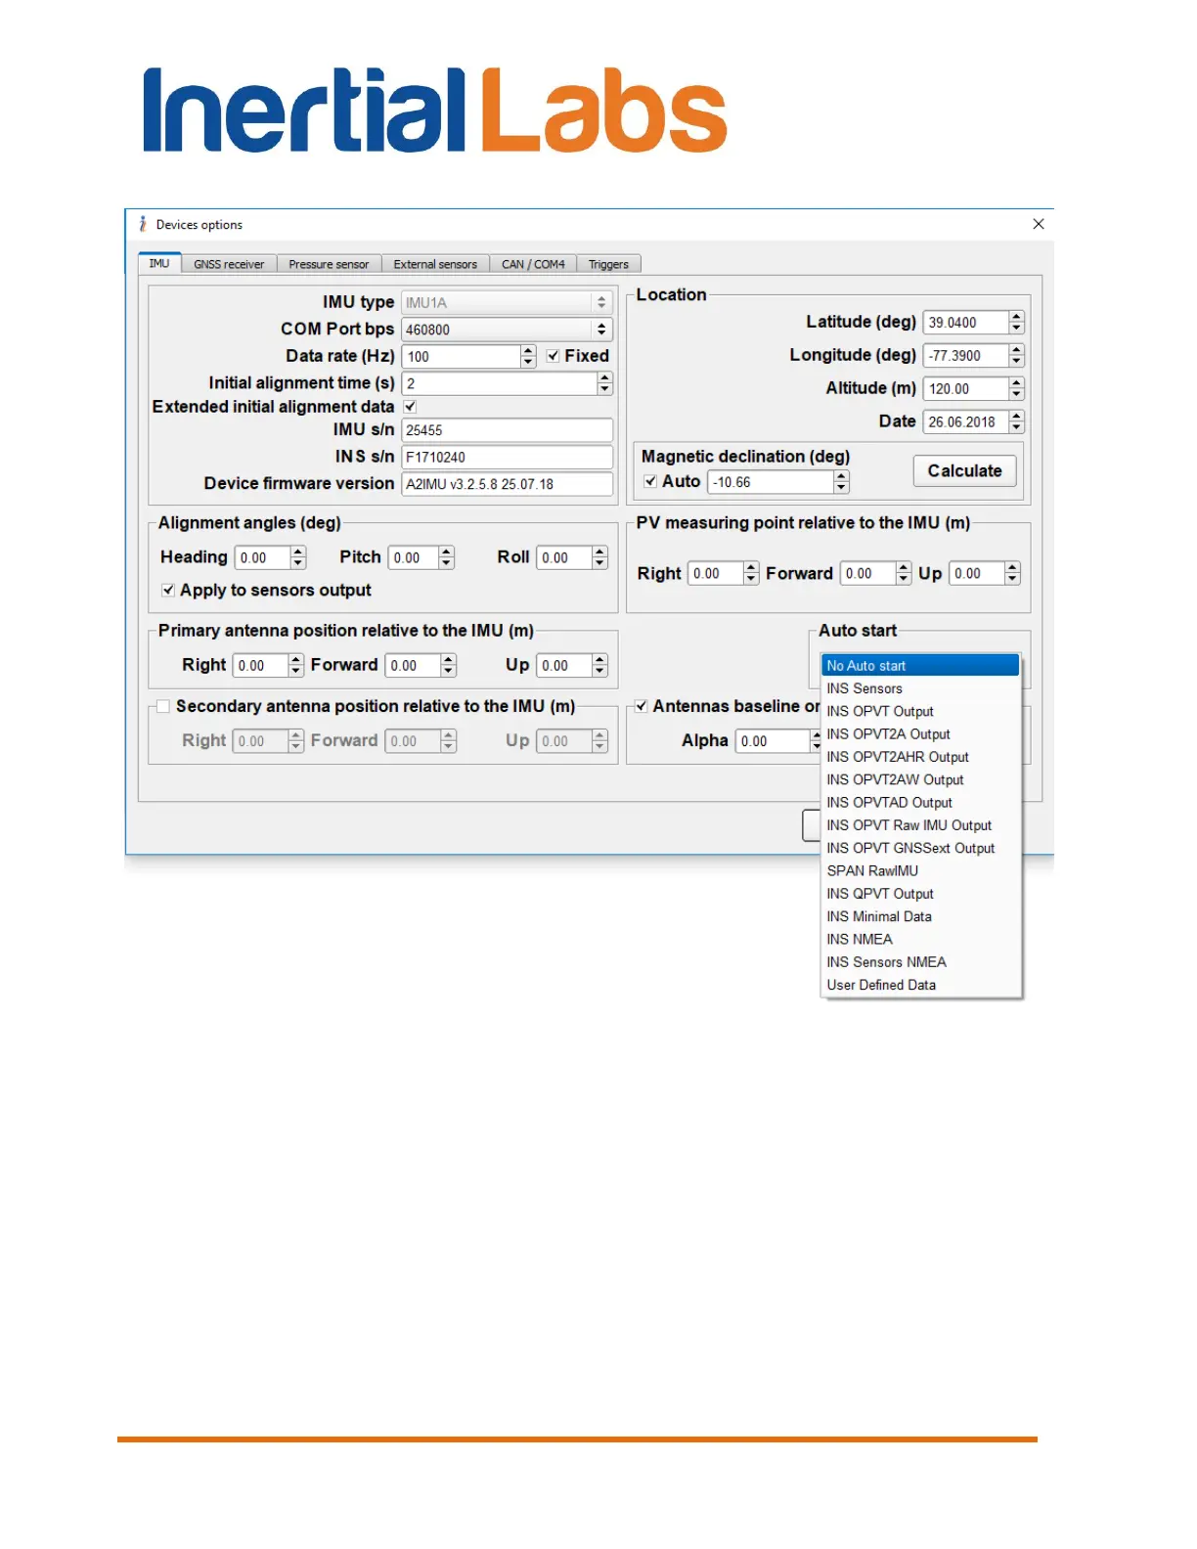Pick INS QPVT Output option
This screenshot has height=1549, width=1197.
click(x=920, y=894)
